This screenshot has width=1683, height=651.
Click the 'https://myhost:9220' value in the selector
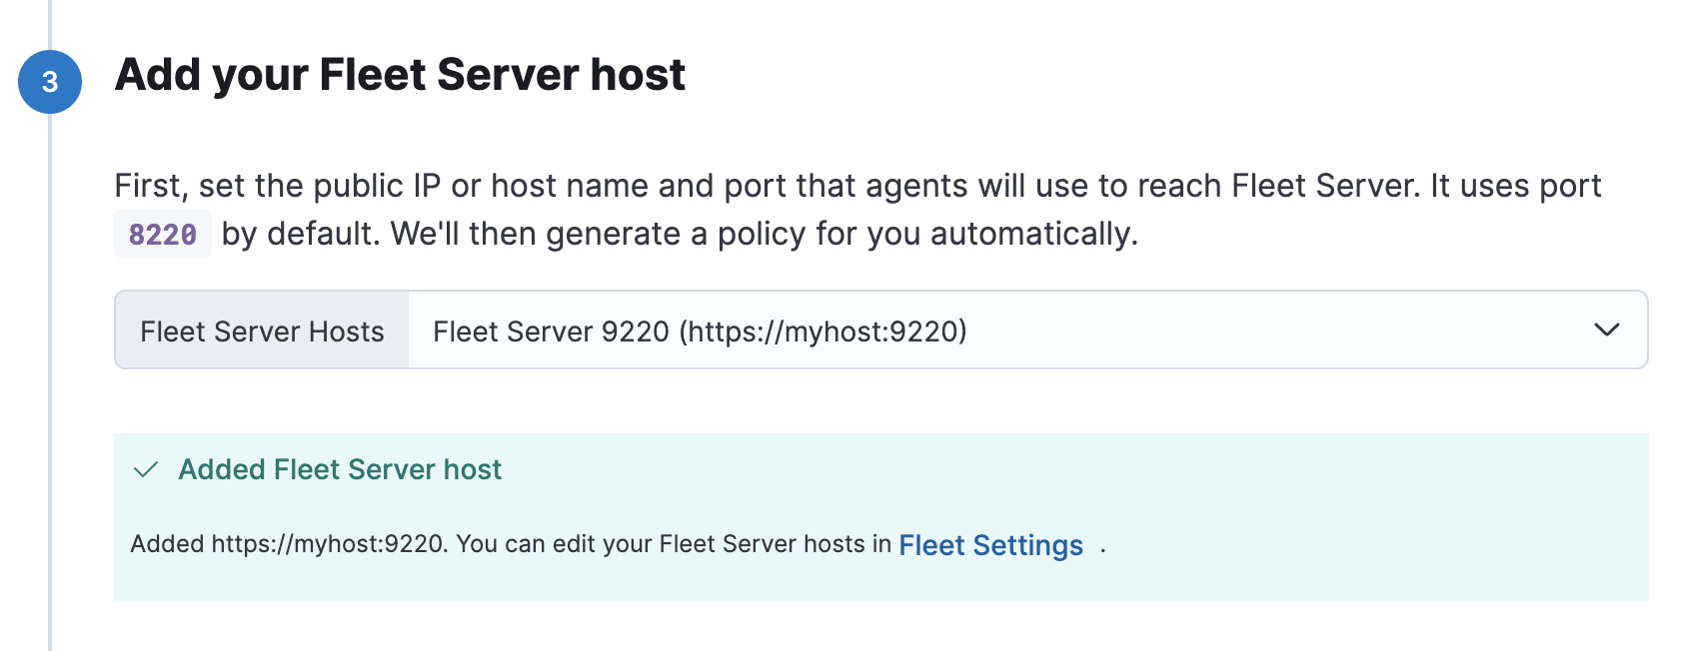click(x=828, y=330)
